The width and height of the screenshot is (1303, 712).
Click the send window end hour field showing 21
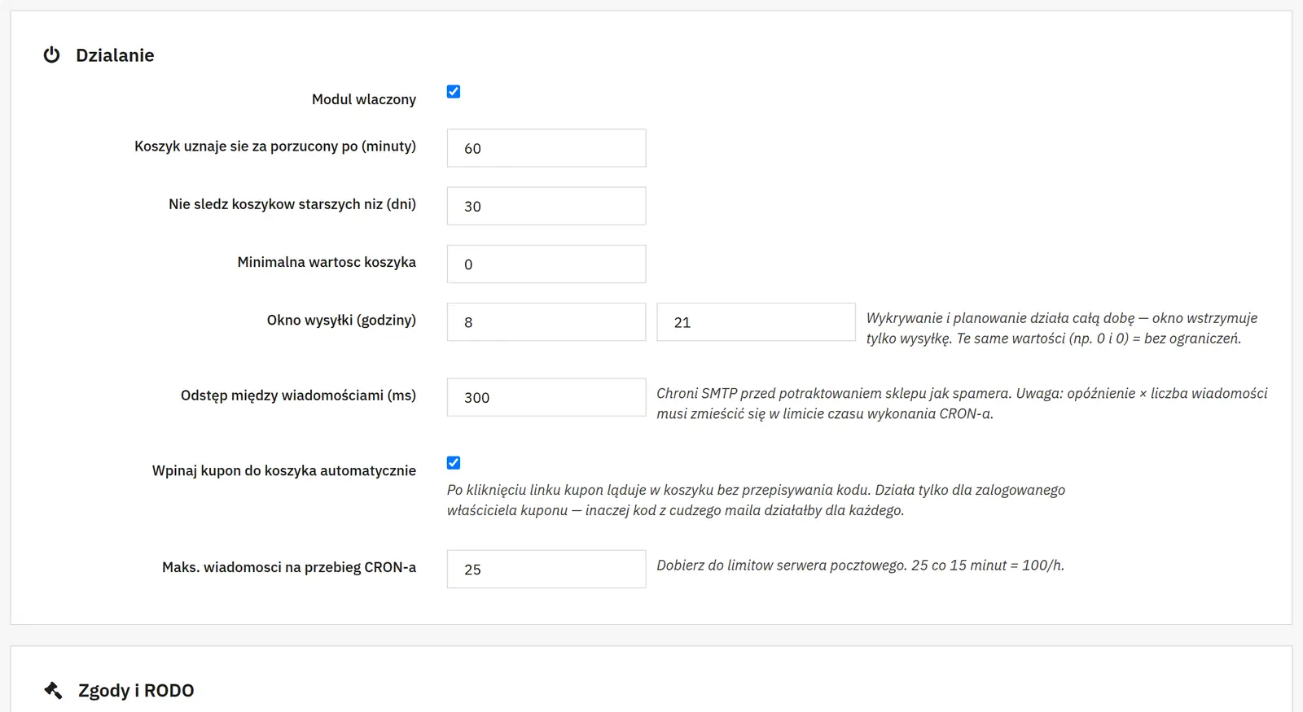tap(757, 322)
